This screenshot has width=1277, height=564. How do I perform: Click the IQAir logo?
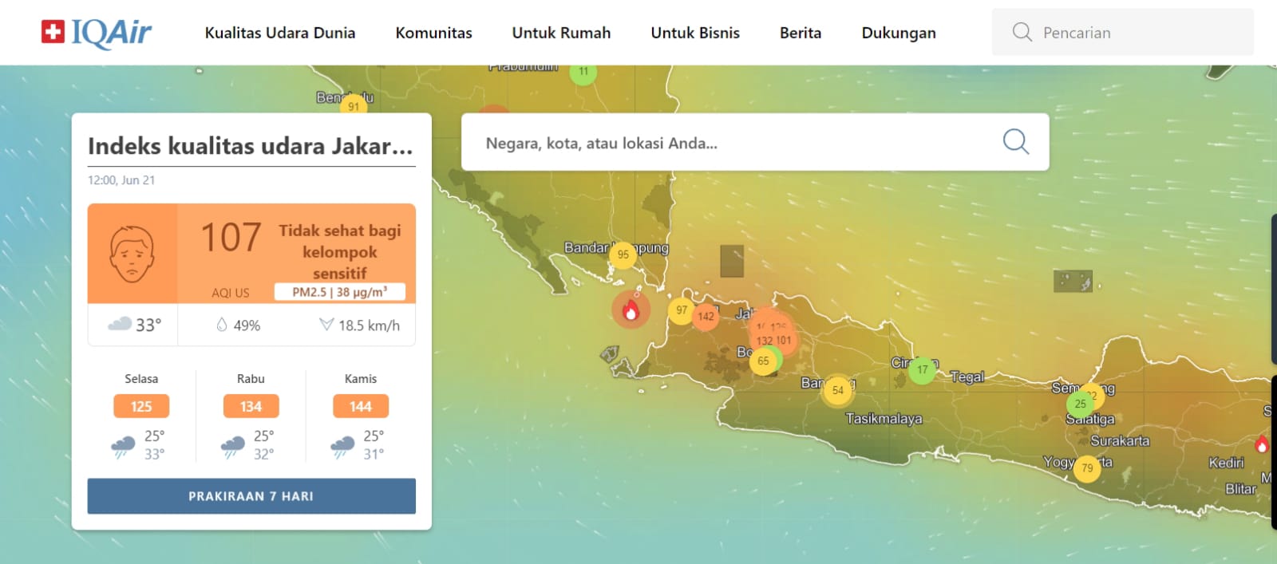click(x=97, y=32)
